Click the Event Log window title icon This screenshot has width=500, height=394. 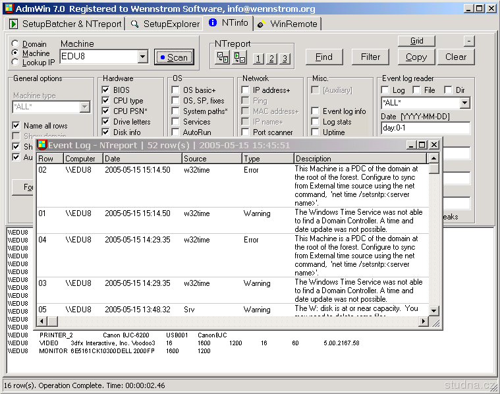(x=42, y=144)
